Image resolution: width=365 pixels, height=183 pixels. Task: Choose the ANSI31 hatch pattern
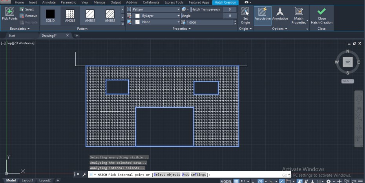pyautogui.click(x=90, y=16)
